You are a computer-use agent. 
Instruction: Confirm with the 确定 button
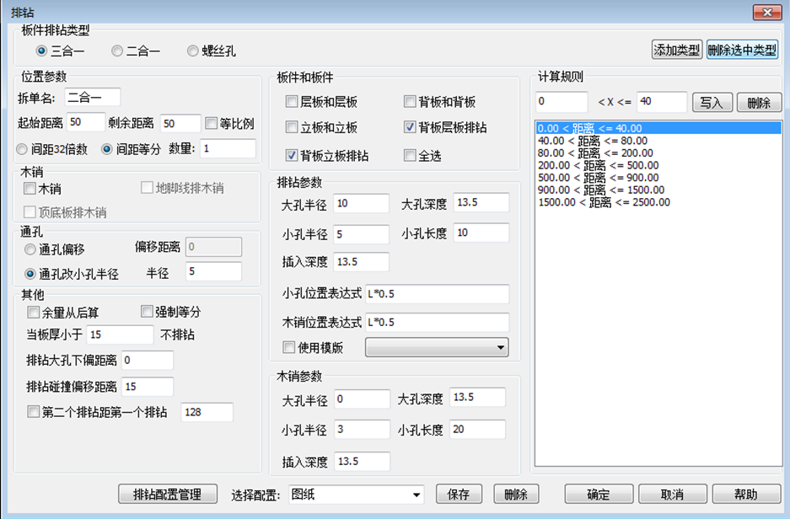[x=599, y=495]
